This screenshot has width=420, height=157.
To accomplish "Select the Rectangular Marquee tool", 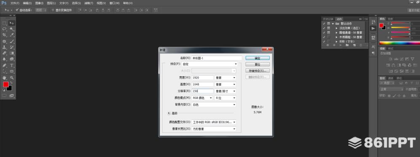I will click(x=5, y=23).
